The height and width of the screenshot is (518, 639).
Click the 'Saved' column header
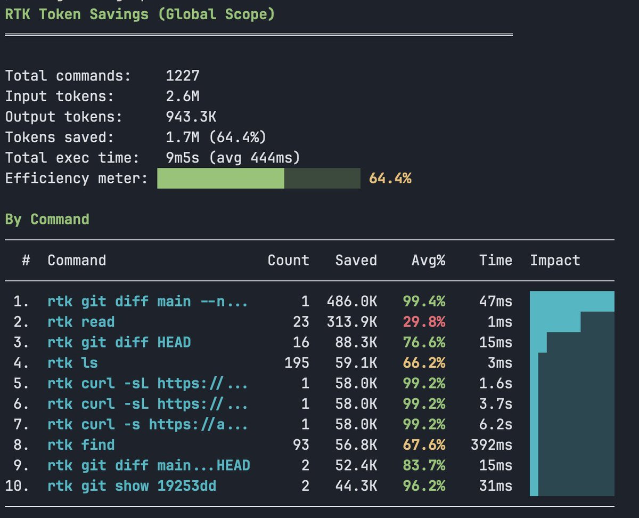pyautogui.click(x=356, y=260)
